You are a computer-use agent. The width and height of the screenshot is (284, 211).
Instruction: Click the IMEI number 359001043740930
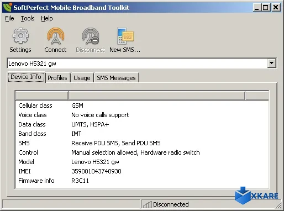[x=96, y=171]
